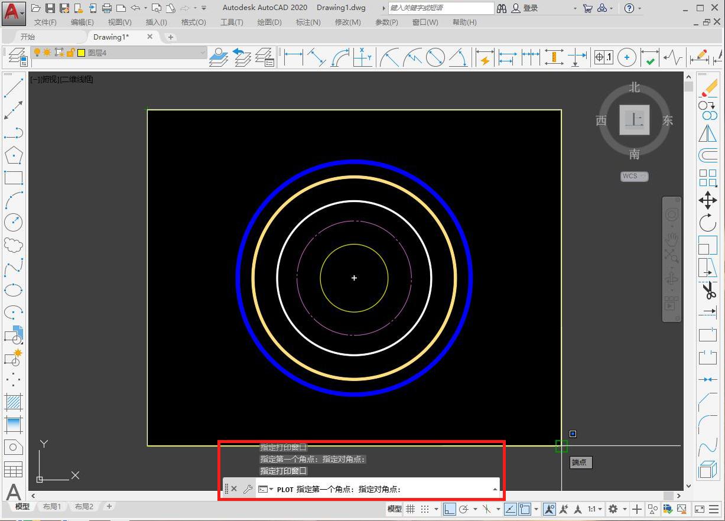This screenshot has width=725, height=521.
Task: Click the WCS button under the ViewCube
Action: point(634,176)
